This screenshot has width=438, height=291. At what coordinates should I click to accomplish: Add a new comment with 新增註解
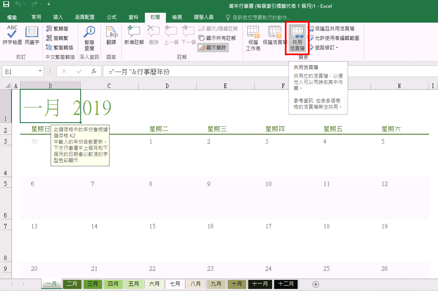coord(134,35)
